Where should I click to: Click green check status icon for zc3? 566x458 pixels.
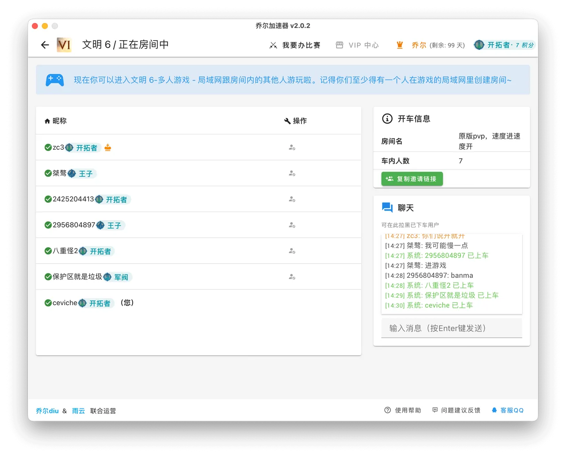pos(48,148)
